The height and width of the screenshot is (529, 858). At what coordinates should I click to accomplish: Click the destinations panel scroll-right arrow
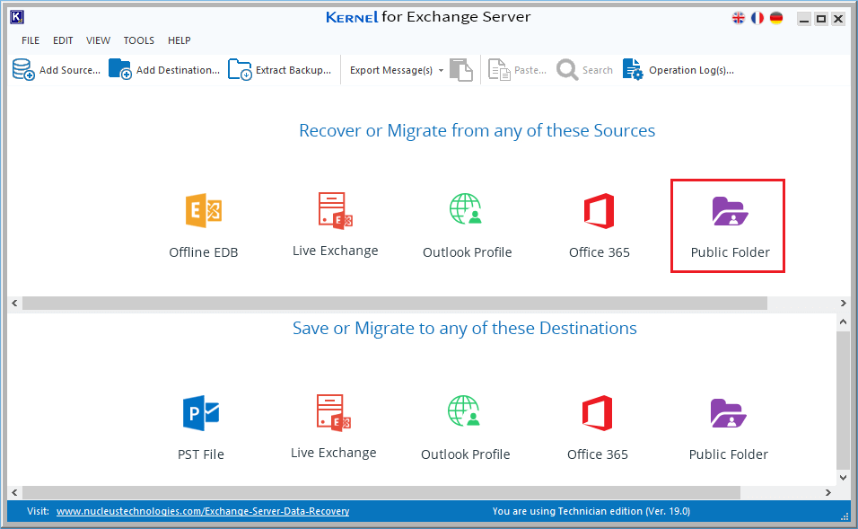pyautogui.click(x=828, y=492)
